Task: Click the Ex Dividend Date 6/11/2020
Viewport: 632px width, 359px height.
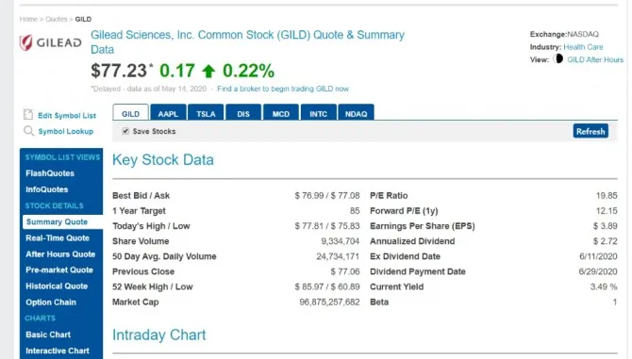Action: point(598,256)
